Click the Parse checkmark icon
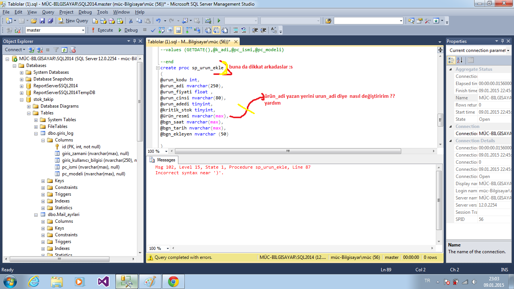Screen dimensions: 514x289 [153, 30]
